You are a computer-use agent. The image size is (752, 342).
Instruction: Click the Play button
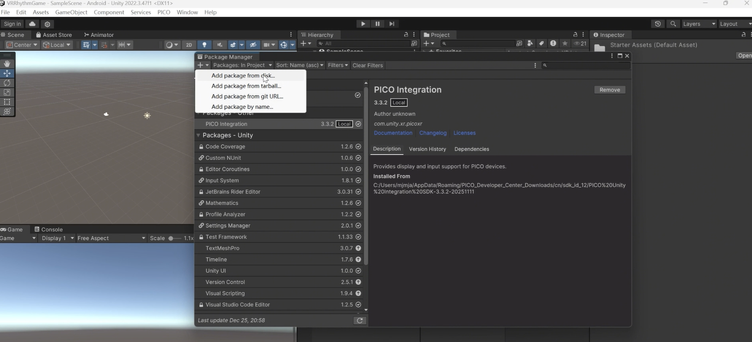[x=363, y=24]
